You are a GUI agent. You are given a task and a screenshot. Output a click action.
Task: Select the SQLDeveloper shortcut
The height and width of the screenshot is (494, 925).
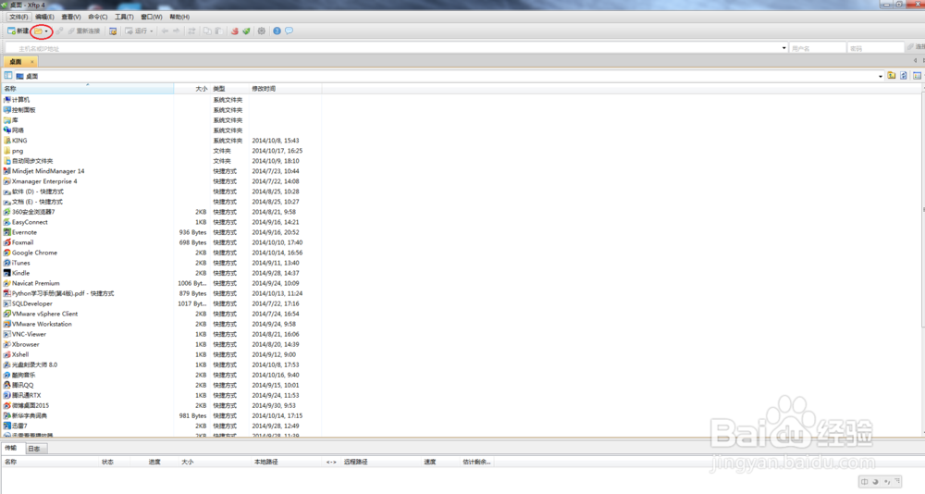pos(29,303)
